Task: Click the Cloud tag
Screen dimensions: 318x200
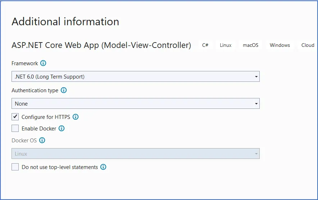Action: click(x=308, y=45)
